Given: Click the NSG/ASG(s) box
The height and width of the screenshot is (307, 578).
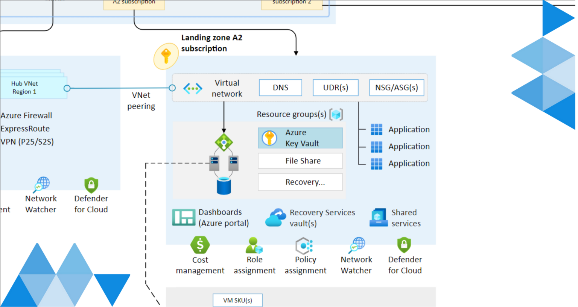Looking at the screenshot, I should click(x=397, y=88).
